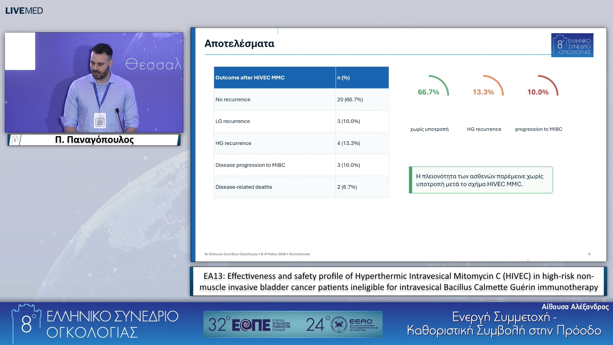This screenshot has width=613, height=345.
Task: Click the orange 13.3% gauge
Action: pos(488,86)
